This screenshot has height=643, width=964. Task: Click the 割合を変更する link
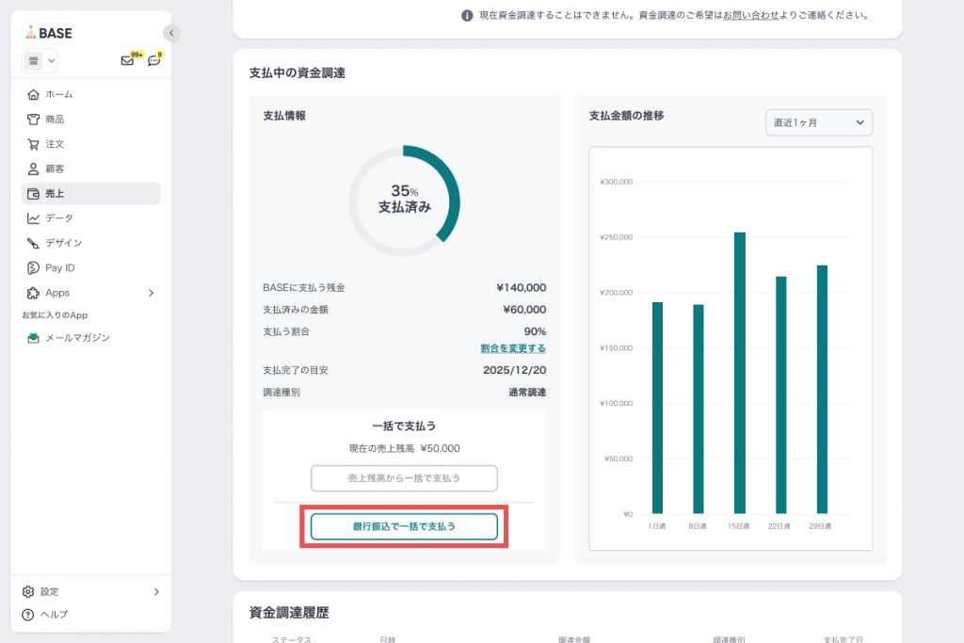click(513, 348)
